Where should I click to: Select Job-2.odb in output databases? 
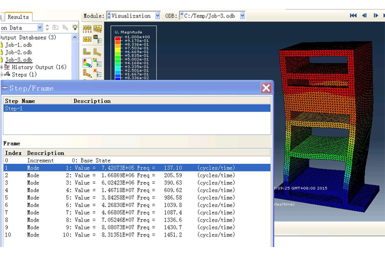tap(19, 52)
